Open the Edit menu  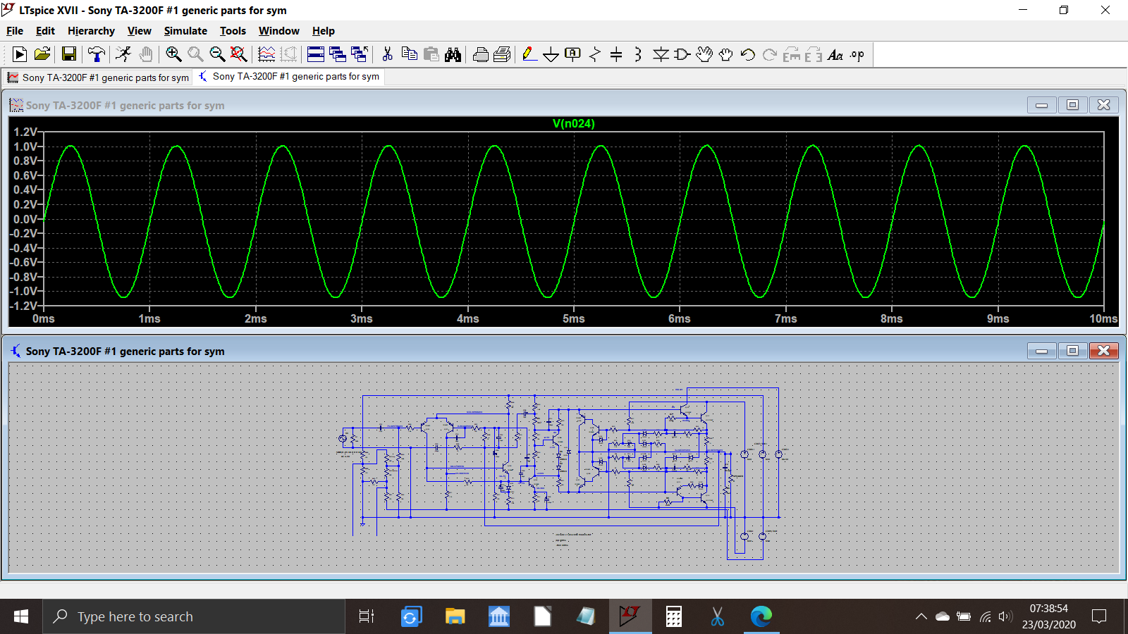(x=45, y=31)
